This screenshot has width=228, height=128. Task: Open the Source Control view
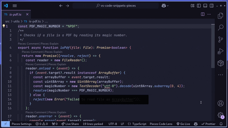[x=221, y=39]
